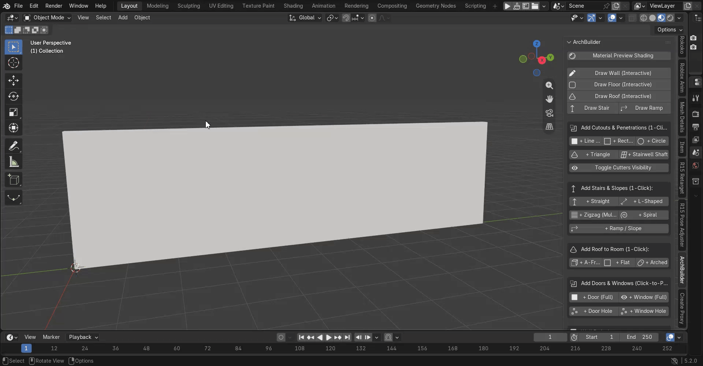703x366 pixels.
Task: Select the Rotate tool
Action: point(14,96)
